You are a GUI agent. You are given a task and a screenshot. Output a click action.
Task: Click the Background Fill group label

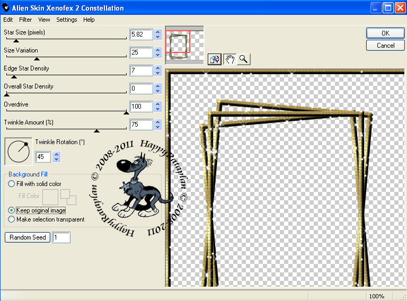(28, 174)
